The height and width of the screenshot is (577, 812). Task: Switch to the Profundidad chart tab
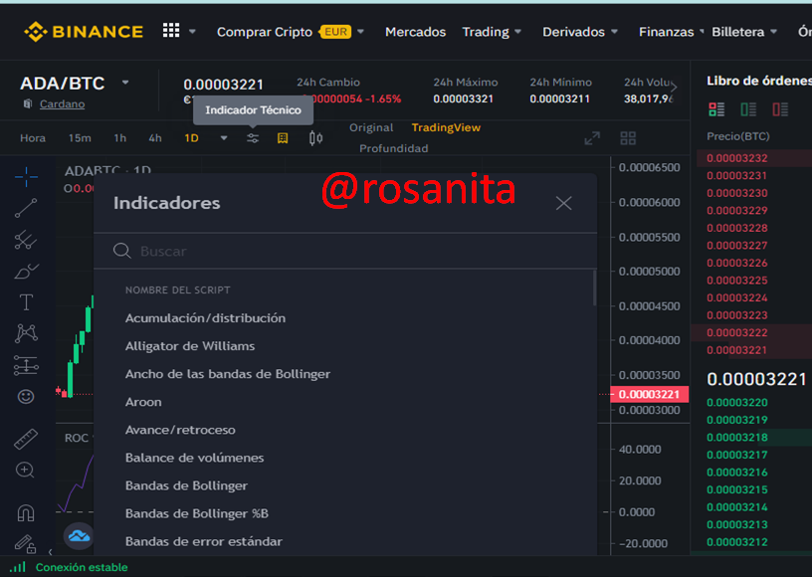(x=394, y=148)
